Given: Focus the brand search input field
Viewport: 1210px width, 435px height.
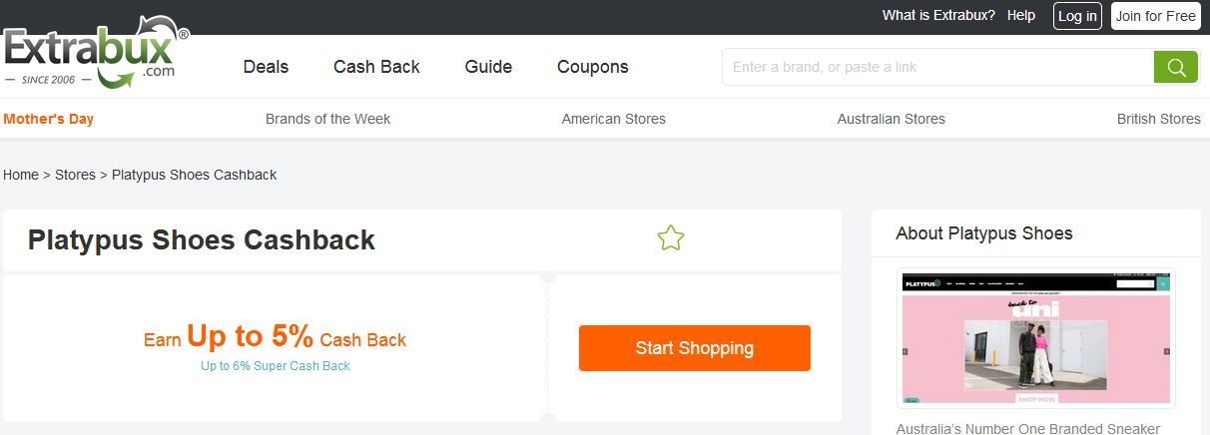Looking at the screenshot, I should pos(936,68).
